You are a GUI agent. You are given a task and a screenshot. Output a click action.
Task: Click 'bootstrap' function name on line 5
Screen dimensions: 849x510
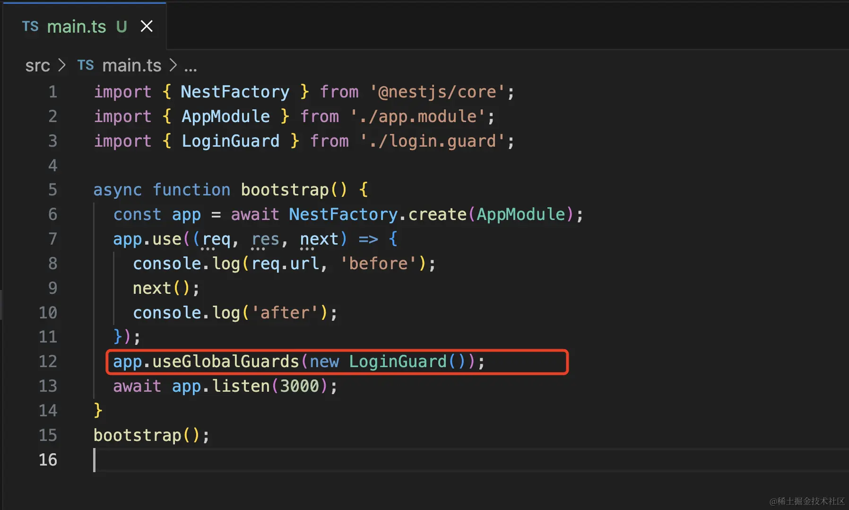coord(285,190)
